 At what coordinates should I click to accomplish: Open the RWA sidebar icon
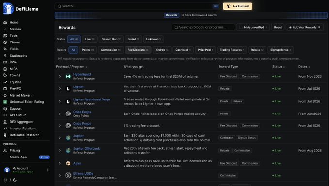(5, 62)
